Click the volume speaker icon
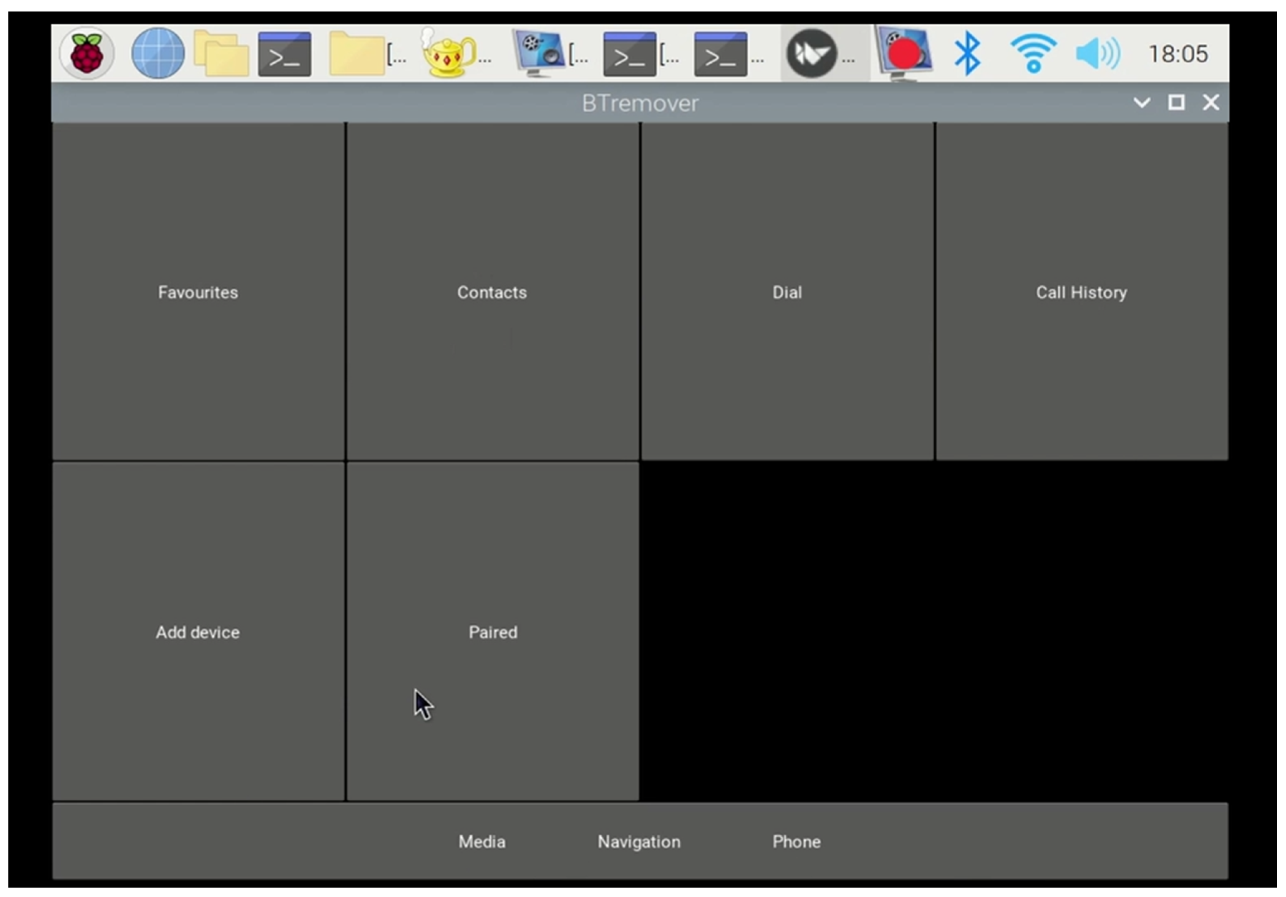The width and height of the screenshot is (1286, 897). coord(1098,54)
